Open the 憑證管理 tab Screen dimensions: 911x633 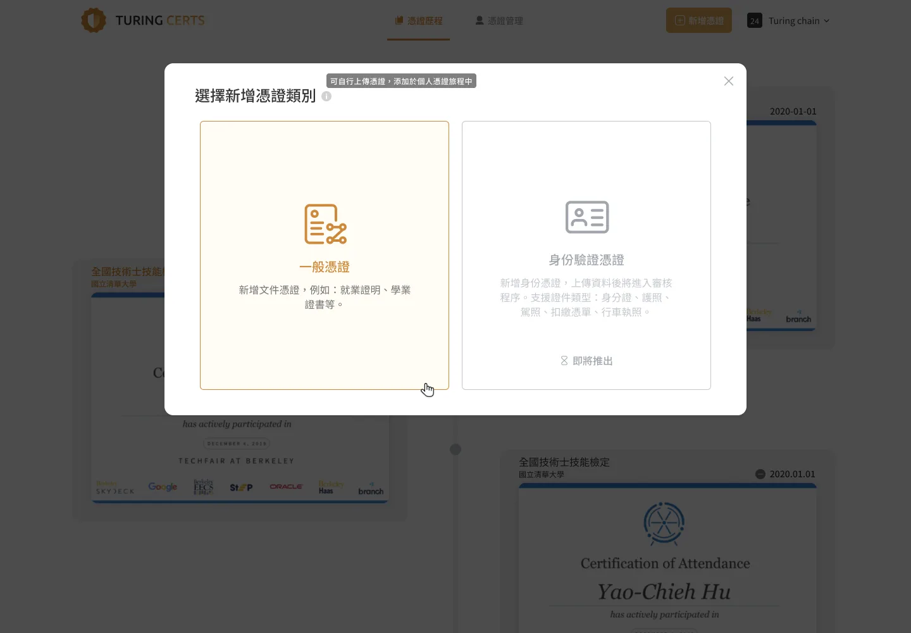[x=499, y=20]
